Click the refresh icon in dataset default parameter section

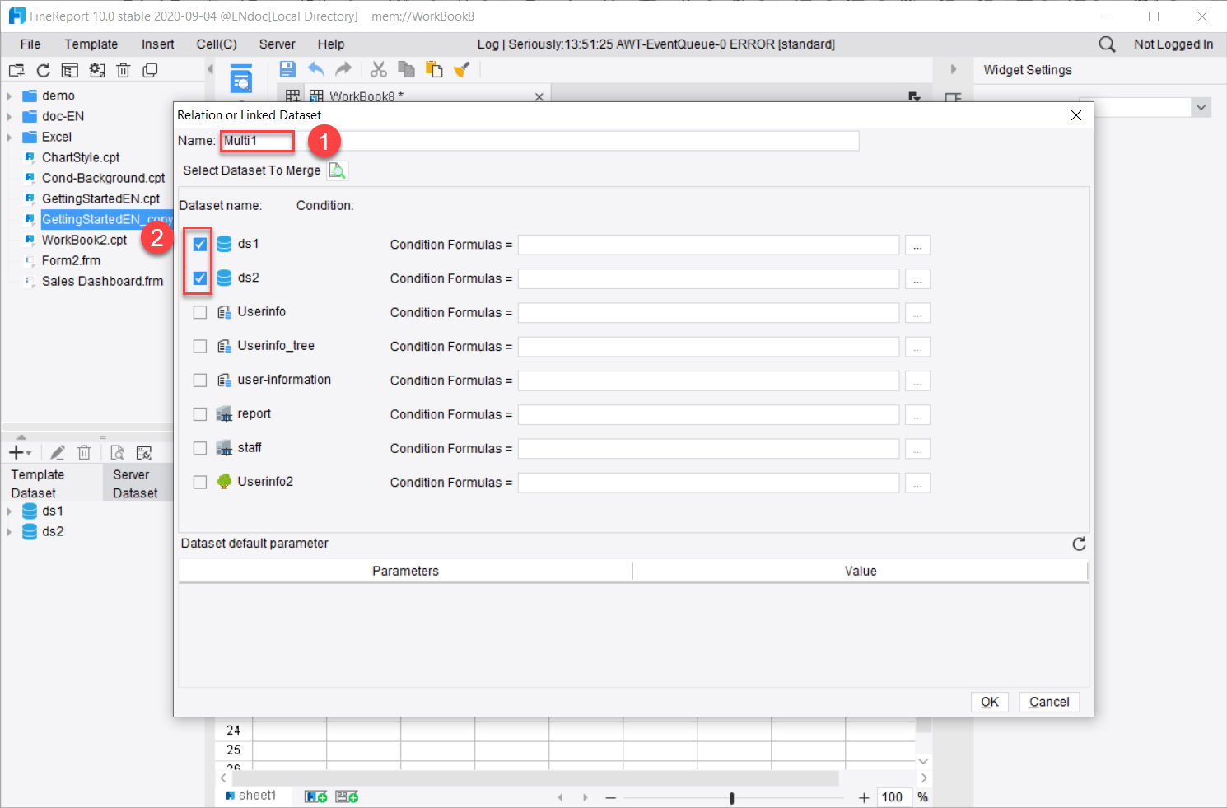[x=1079, y=544]
